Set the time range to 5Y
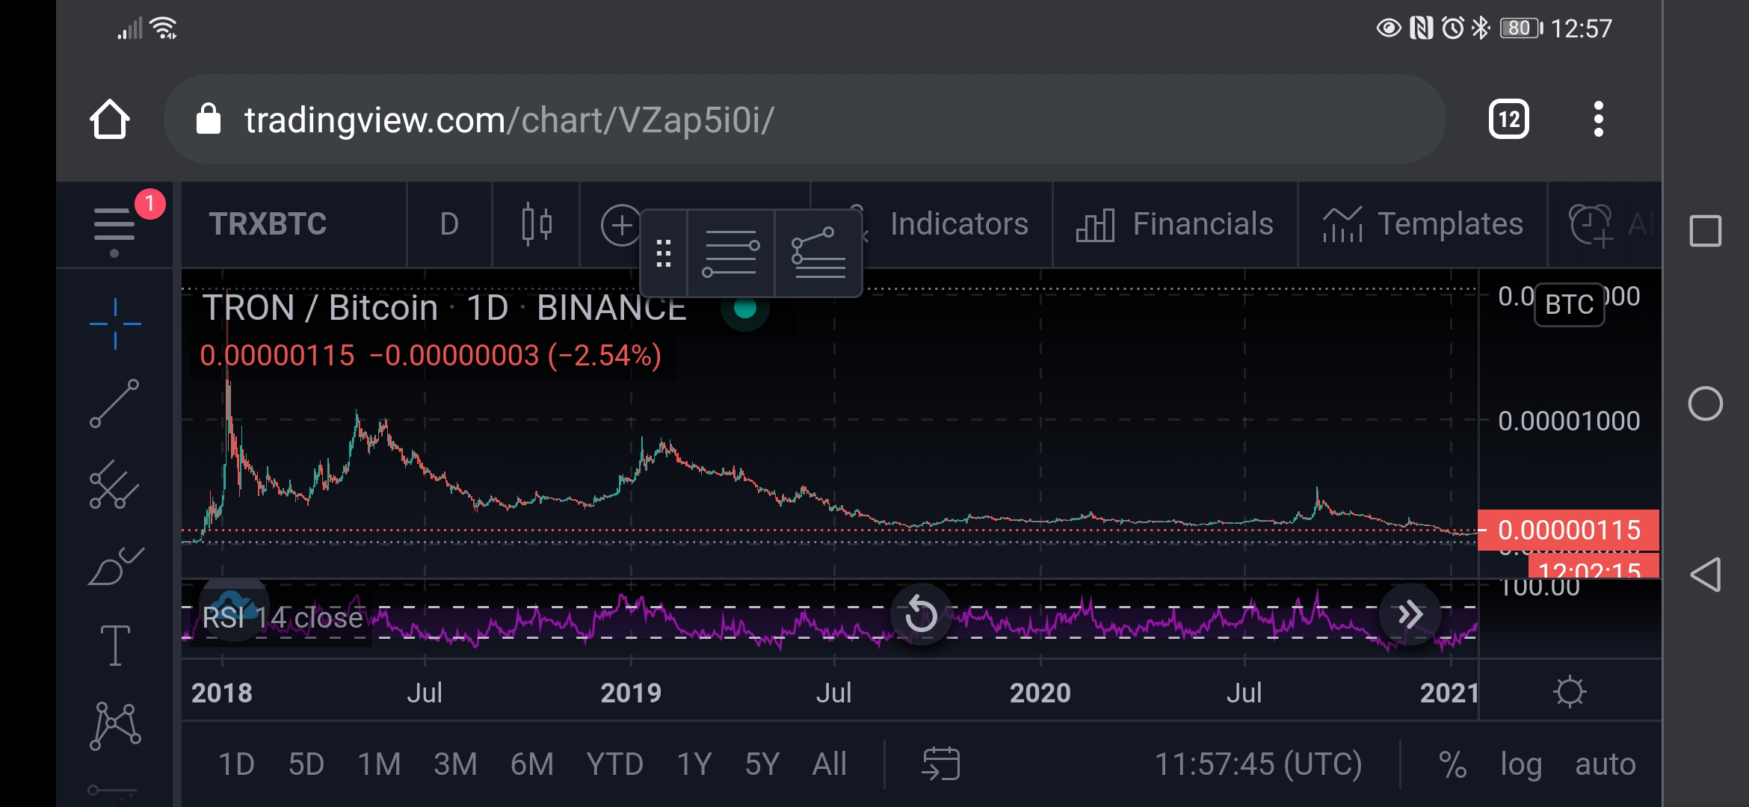Screen dimensions: 1749x807 click(x=762, y=764)
